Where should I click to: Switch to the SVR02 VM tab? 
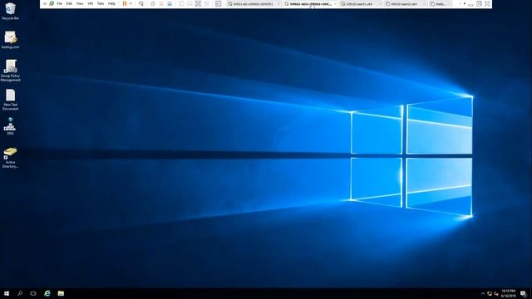(x=310, y=4)
